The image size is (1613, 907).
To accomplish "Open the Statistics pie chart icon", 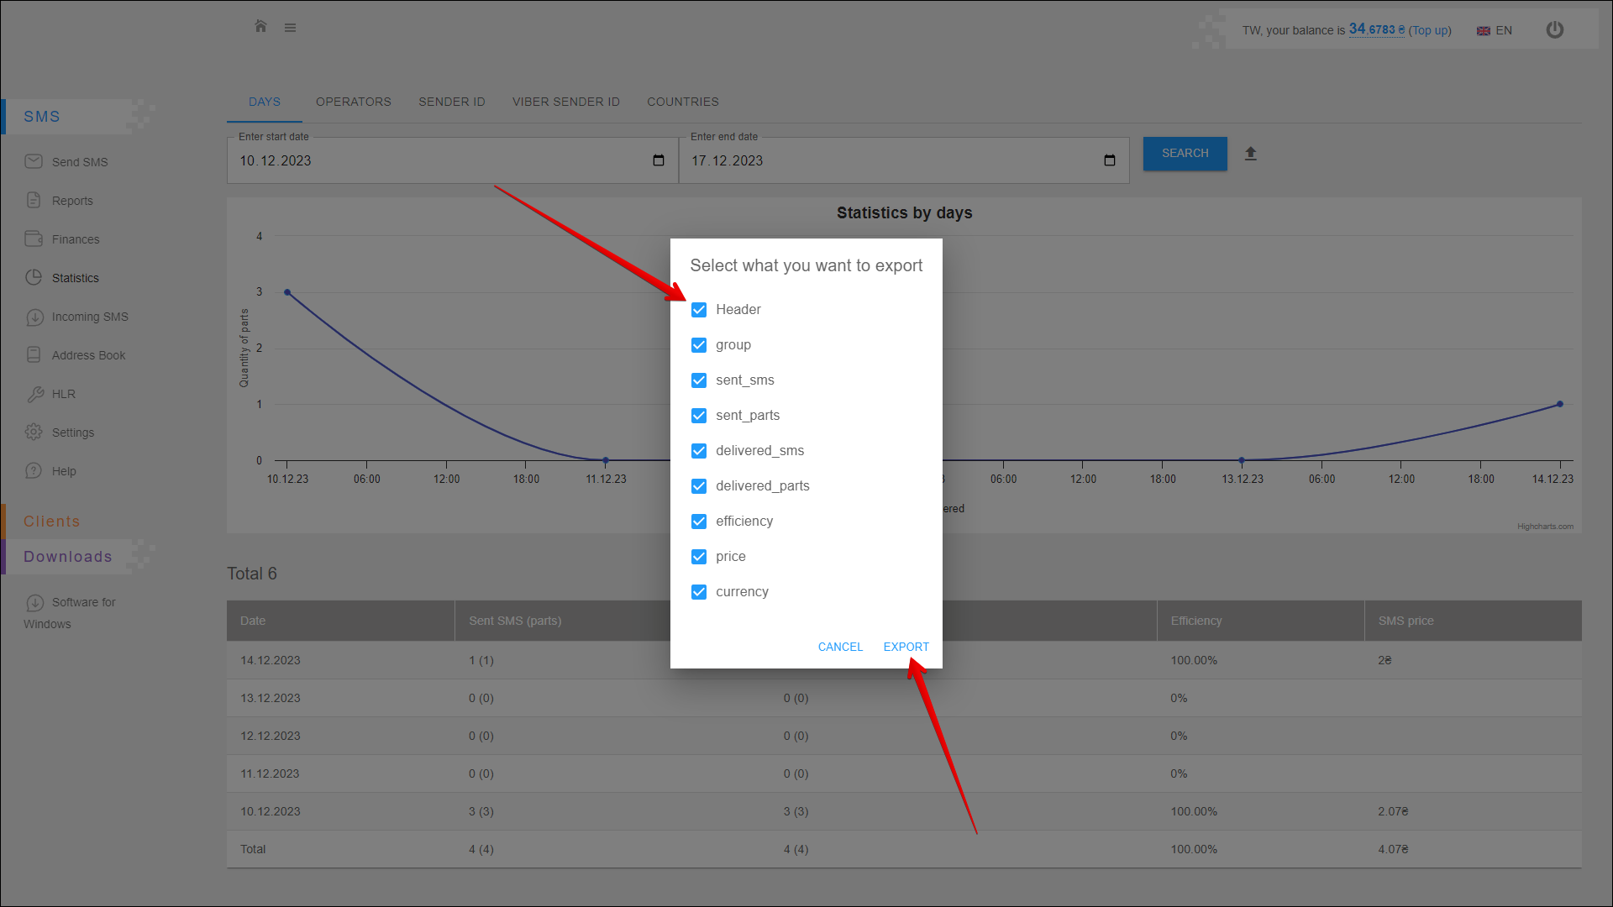I will 34,277.
